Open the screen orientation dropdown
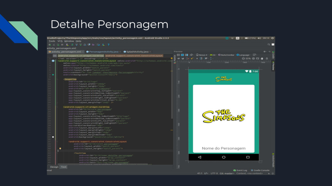Viewport: 332px width, 186px height. [192, 55]
